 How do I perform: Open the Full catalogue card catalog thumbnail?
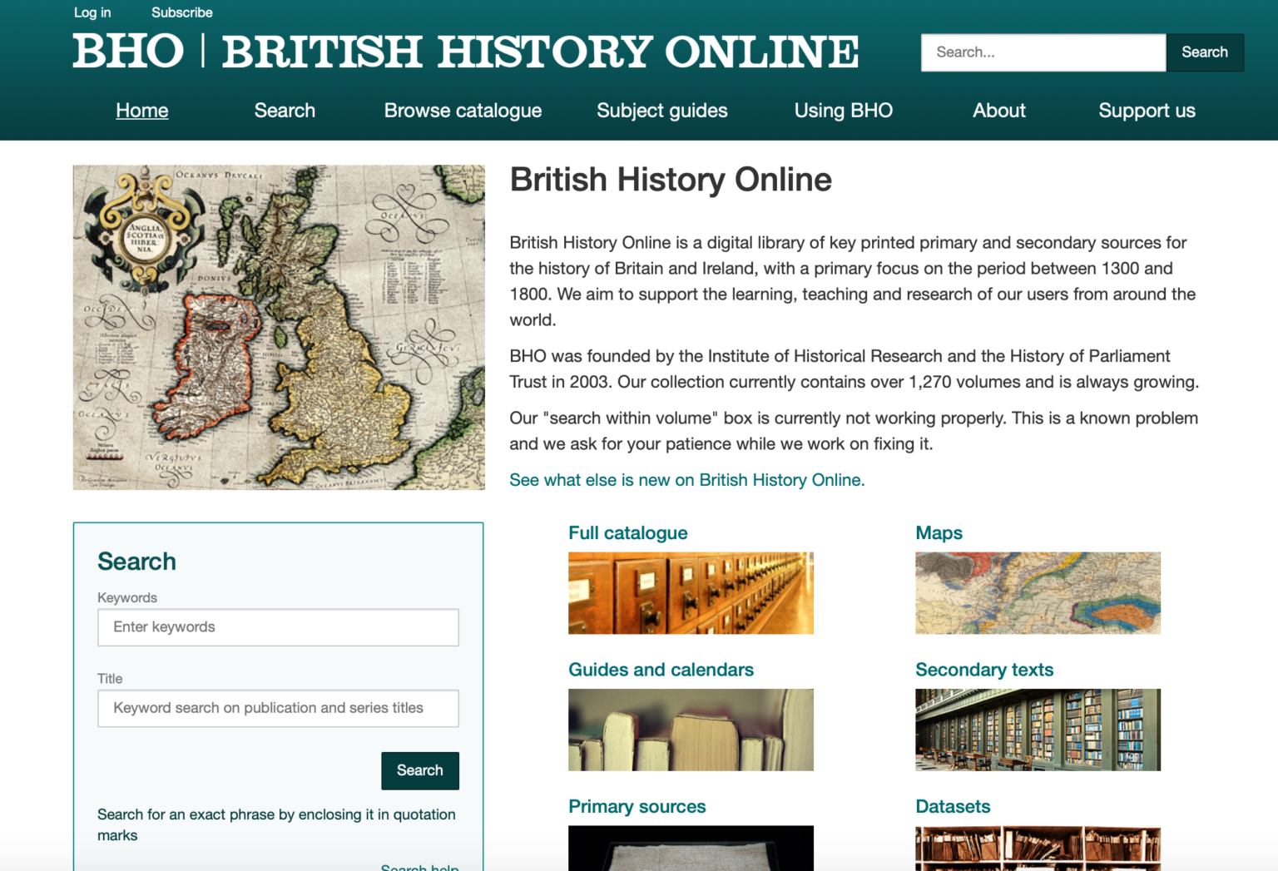tap(691, 592)
